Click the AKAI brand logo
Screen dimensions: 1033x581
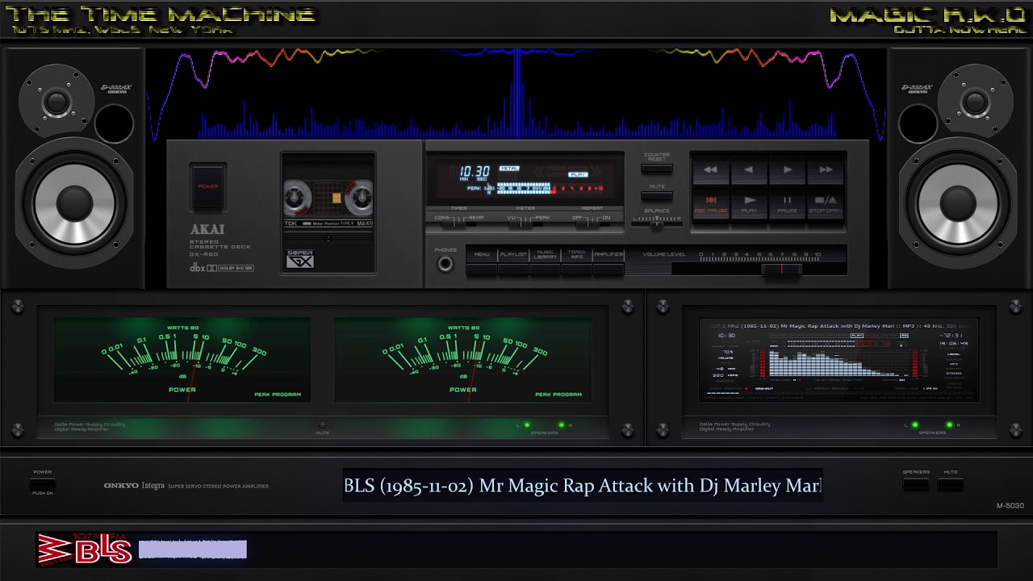(207, 229)
